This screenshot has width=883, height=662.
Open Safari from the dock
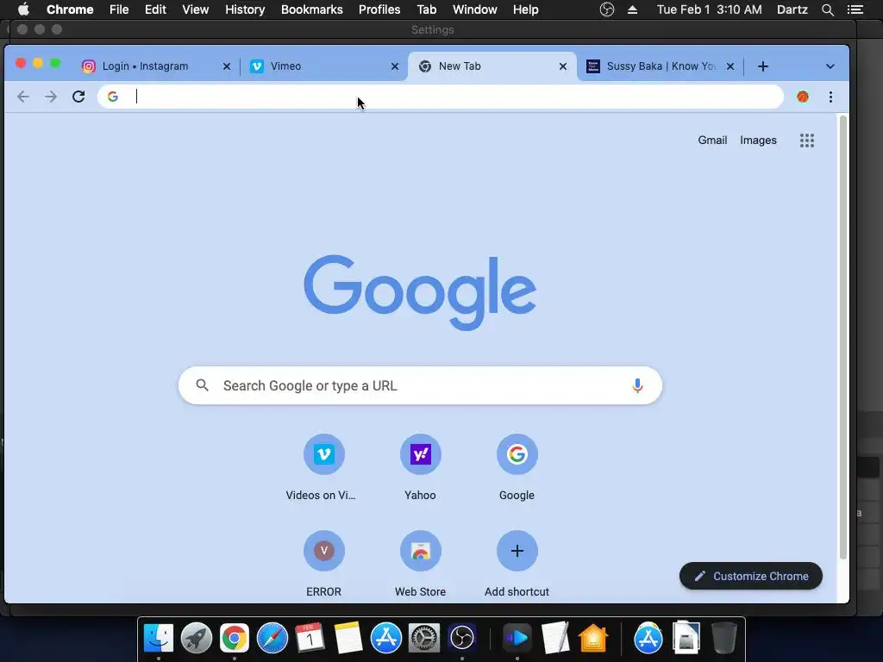(x=272, y=638)
